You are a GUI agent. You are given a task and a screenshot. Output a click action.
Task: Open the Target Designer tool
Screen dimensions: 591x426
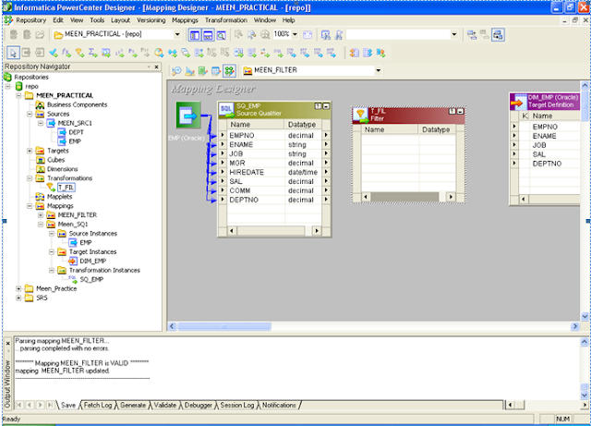(189, 70)
